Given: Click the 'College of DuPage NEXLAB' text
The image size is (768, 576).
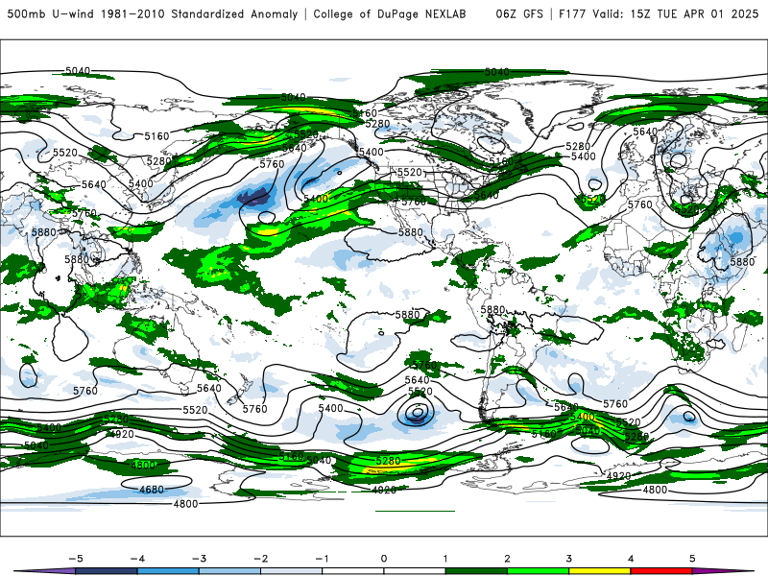Looking at the screenshot, I should coord(390,13).
